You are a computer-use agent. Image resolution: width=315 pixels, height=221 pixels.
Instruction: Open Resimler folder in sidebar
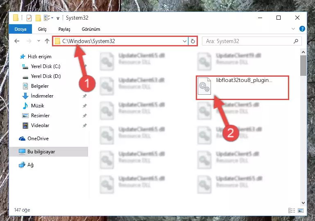coord(40,116)
